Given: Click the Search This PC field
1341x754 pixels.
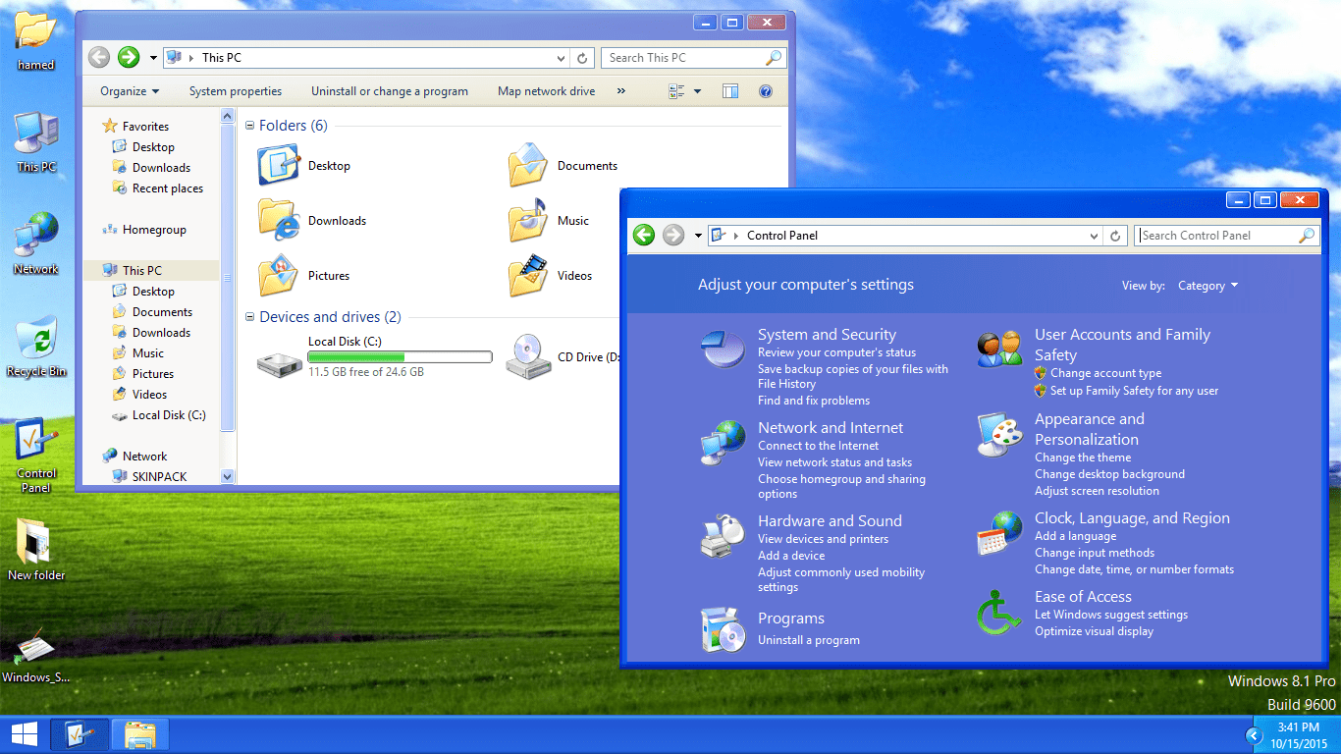Looking at the screenshot, I should pyautogui.click(x=693, y=58).
